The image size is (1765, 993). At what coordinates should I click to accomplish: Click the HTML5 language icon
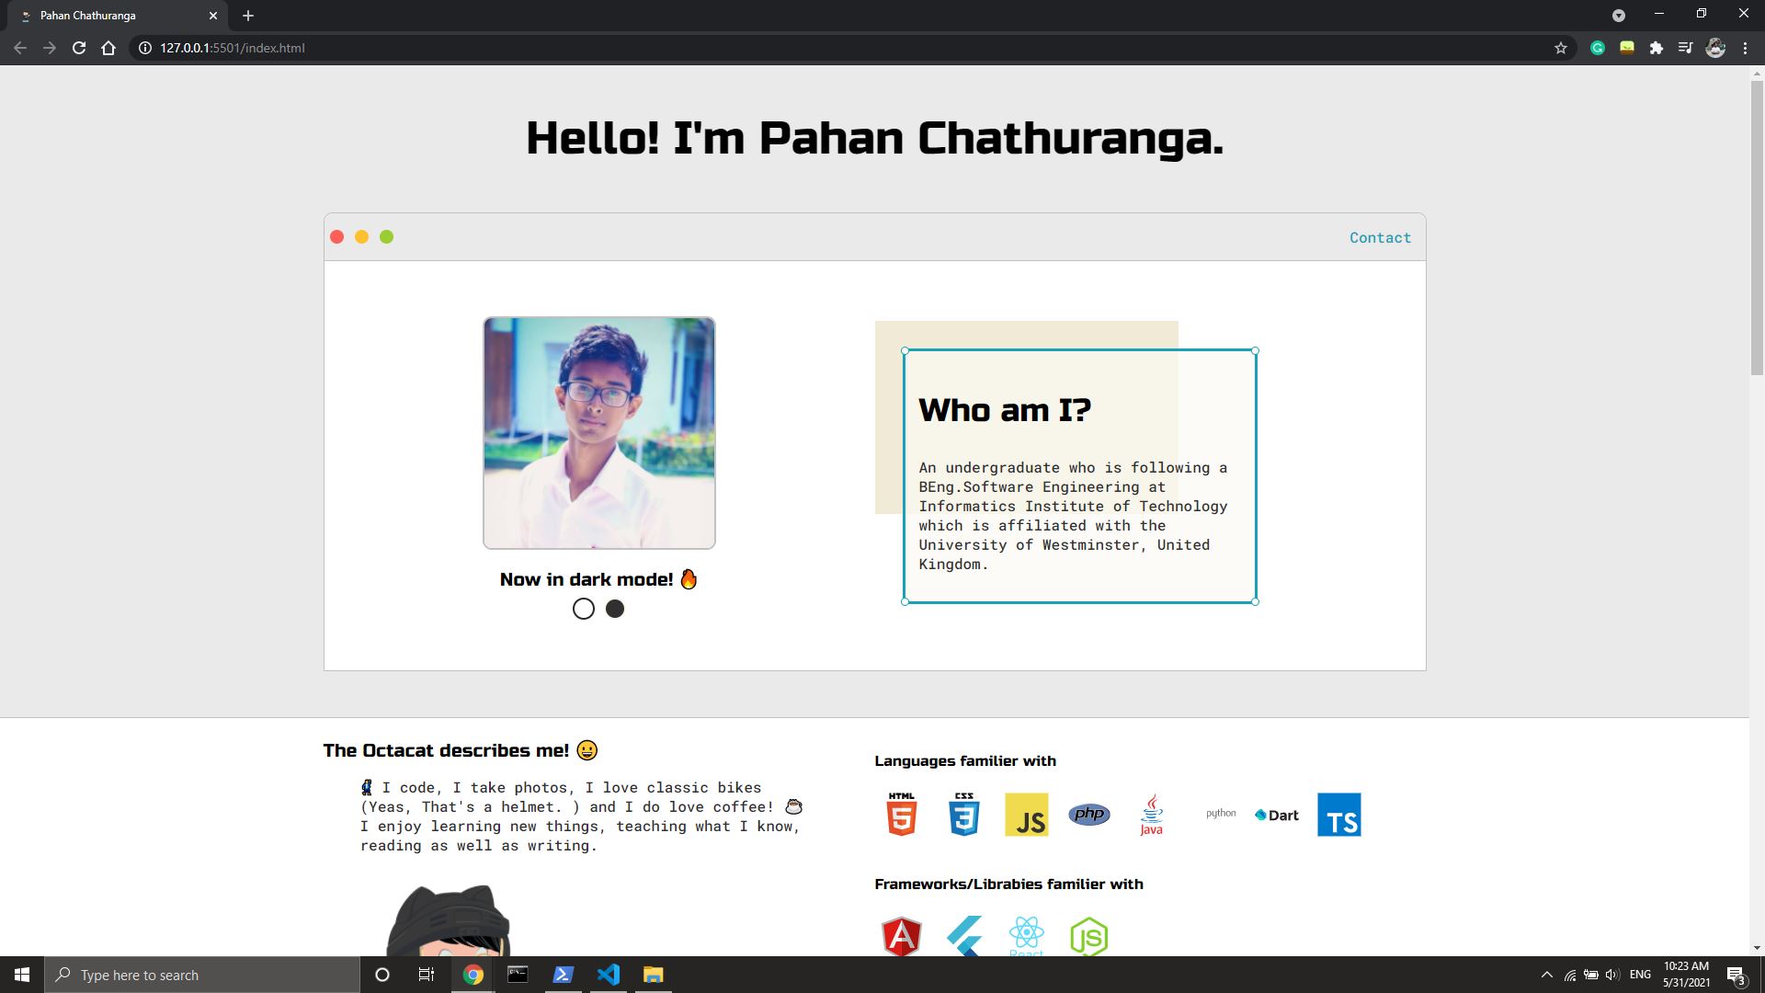pos(902,815)
